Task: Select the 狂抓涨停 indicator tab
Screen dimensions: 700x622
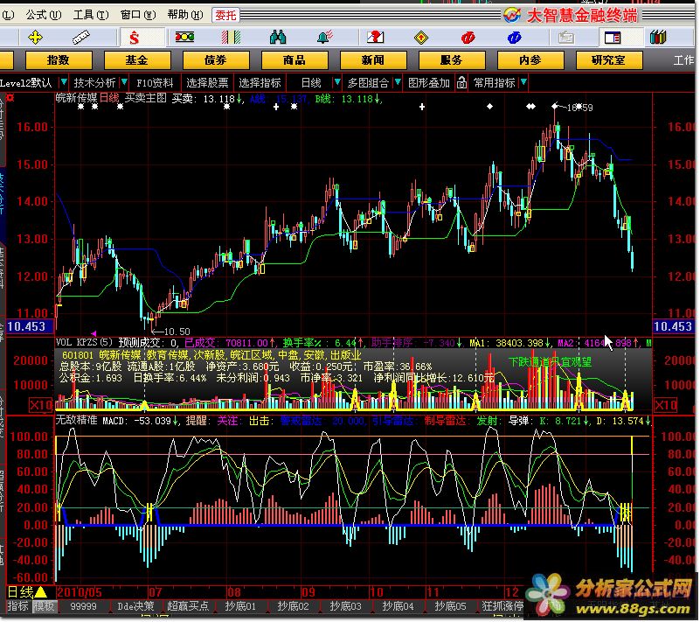Action: coord(502,606)
